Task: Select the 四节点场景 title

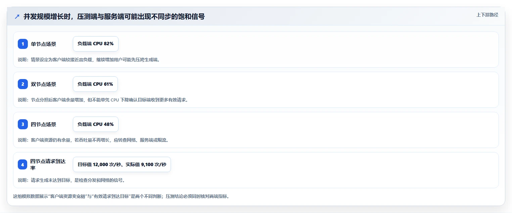Action: tap(44, 124)
